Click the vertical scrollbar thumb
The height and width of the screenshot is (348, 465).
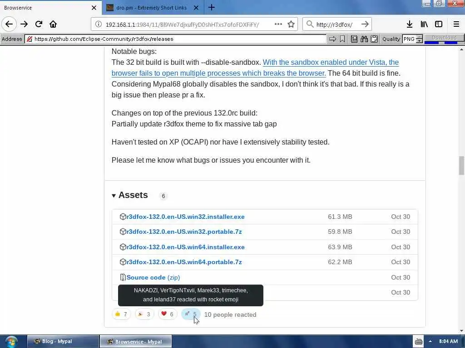[x=461, y=166]
